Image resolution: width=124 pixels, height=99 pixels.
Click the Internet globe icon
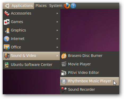(x=7, y=39)
